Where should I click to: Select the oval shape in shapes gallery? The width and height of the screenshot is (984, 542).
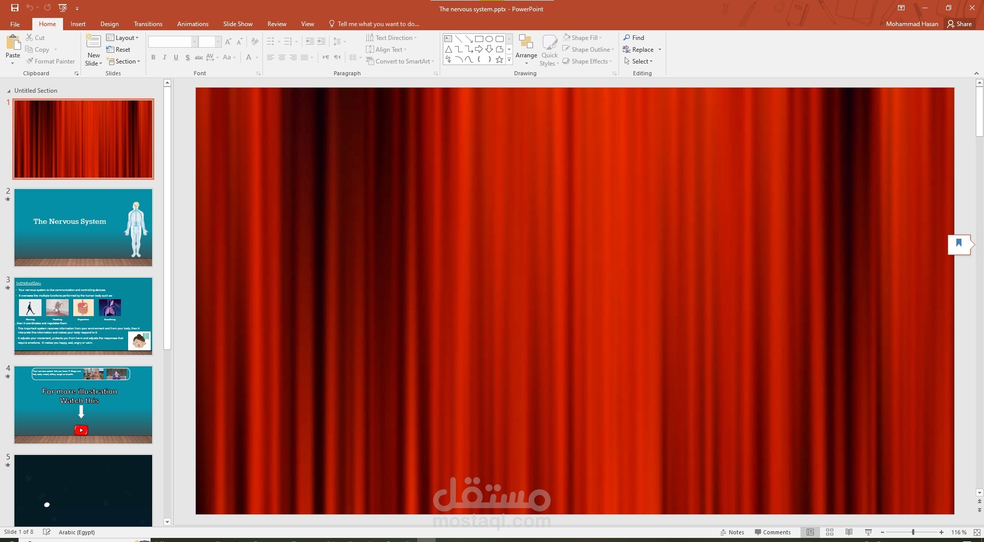coord(489,38)
